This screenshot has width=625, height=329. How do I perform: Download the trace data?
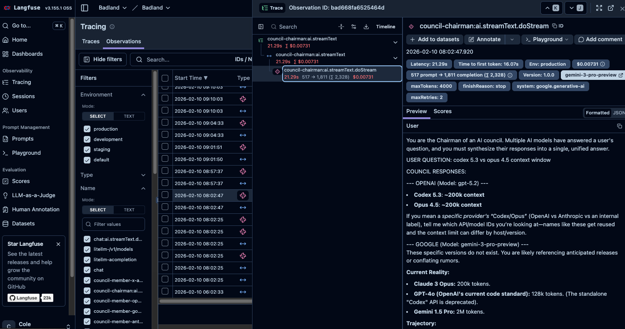[366, 26]
